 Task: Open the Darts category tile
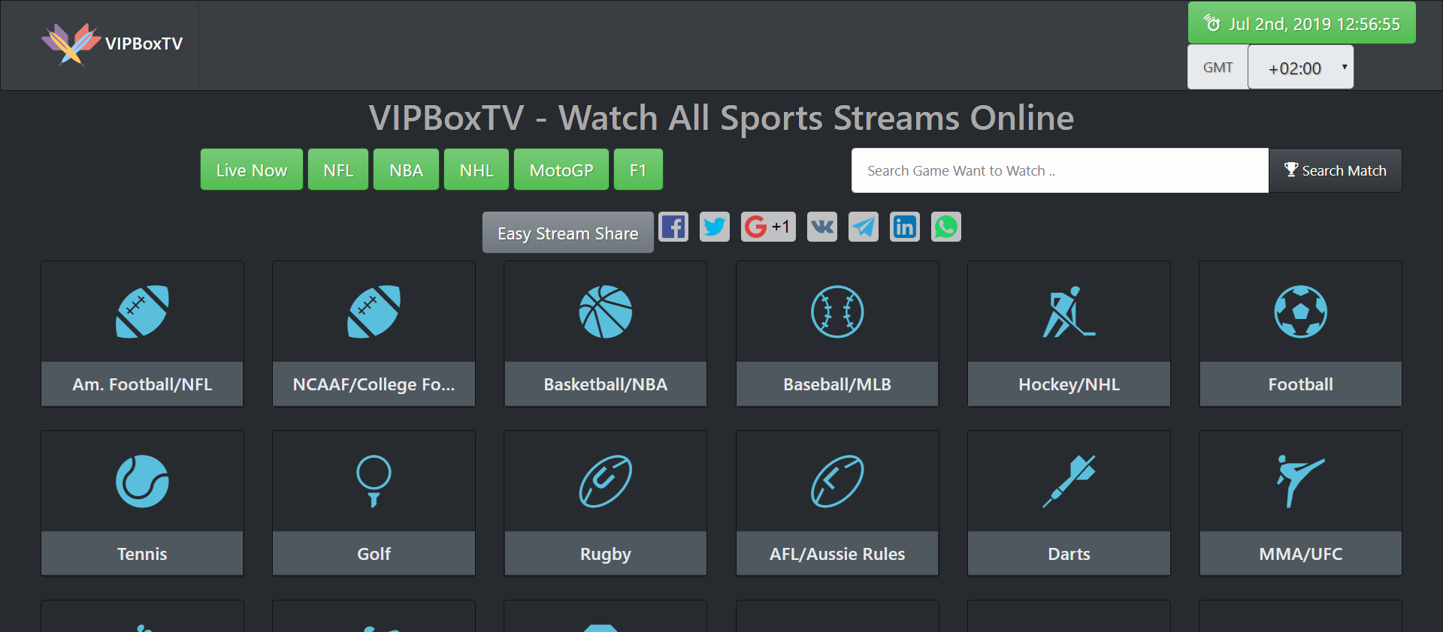pyautogui.click(x=1069, y=503)
